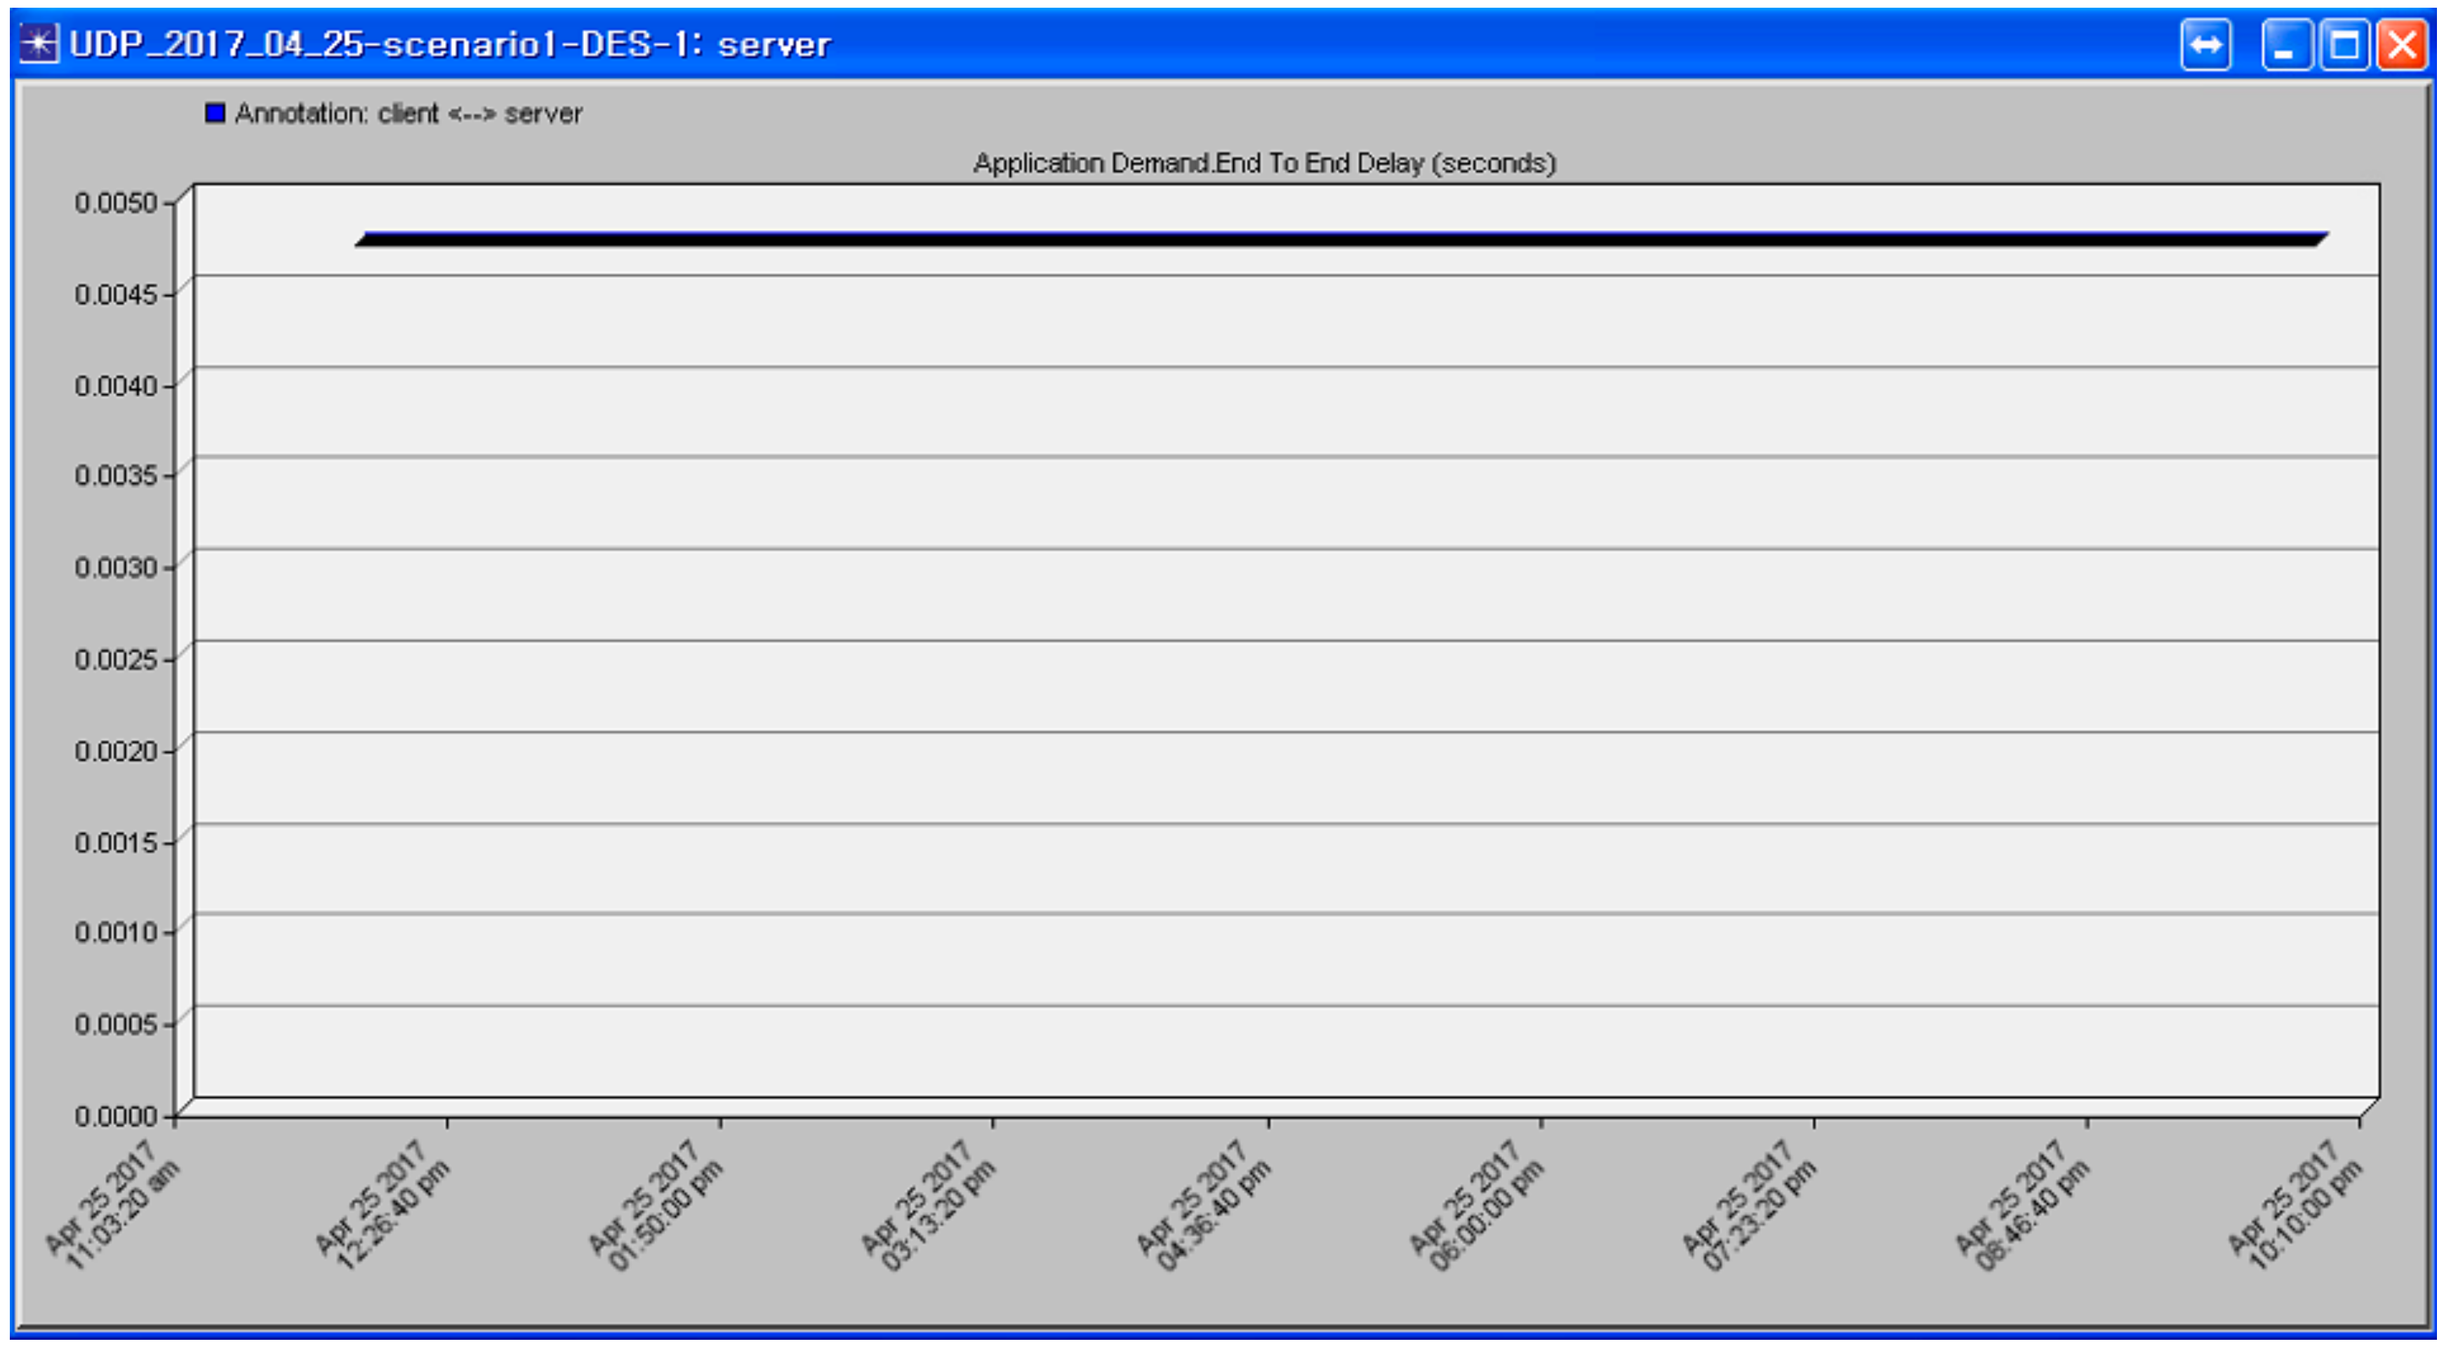Viewport: 2451px width, 1351px height.
Task: Maximize the server graph window
Action: point(2344,45)
